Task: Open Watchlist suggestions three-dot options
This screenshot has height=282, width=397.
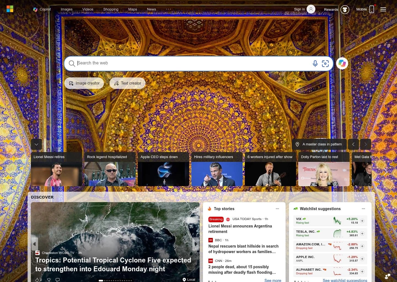Action: (363, 209)
